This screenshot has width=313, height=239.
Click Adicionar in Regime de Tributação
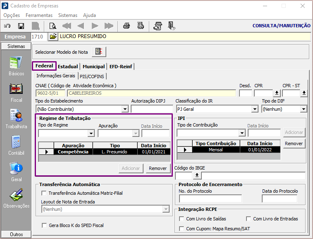coord(131,168)
